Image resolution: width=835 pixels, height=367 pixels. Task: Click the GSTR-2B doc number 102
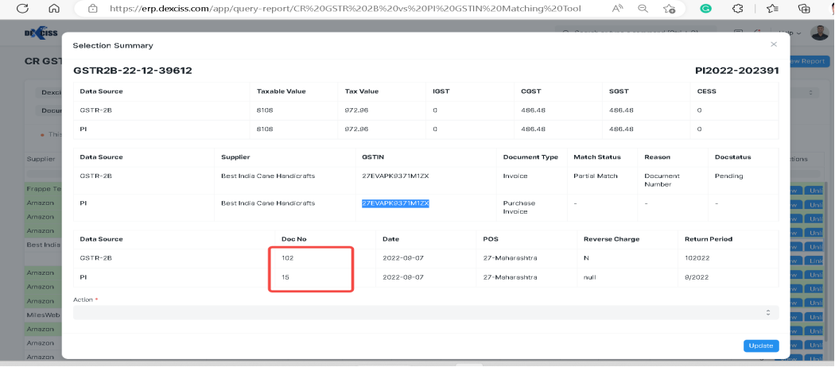tap(288, 258)
